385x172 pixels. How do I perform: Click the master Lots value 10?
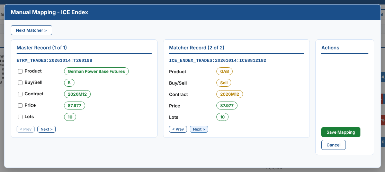pos(70,117)
